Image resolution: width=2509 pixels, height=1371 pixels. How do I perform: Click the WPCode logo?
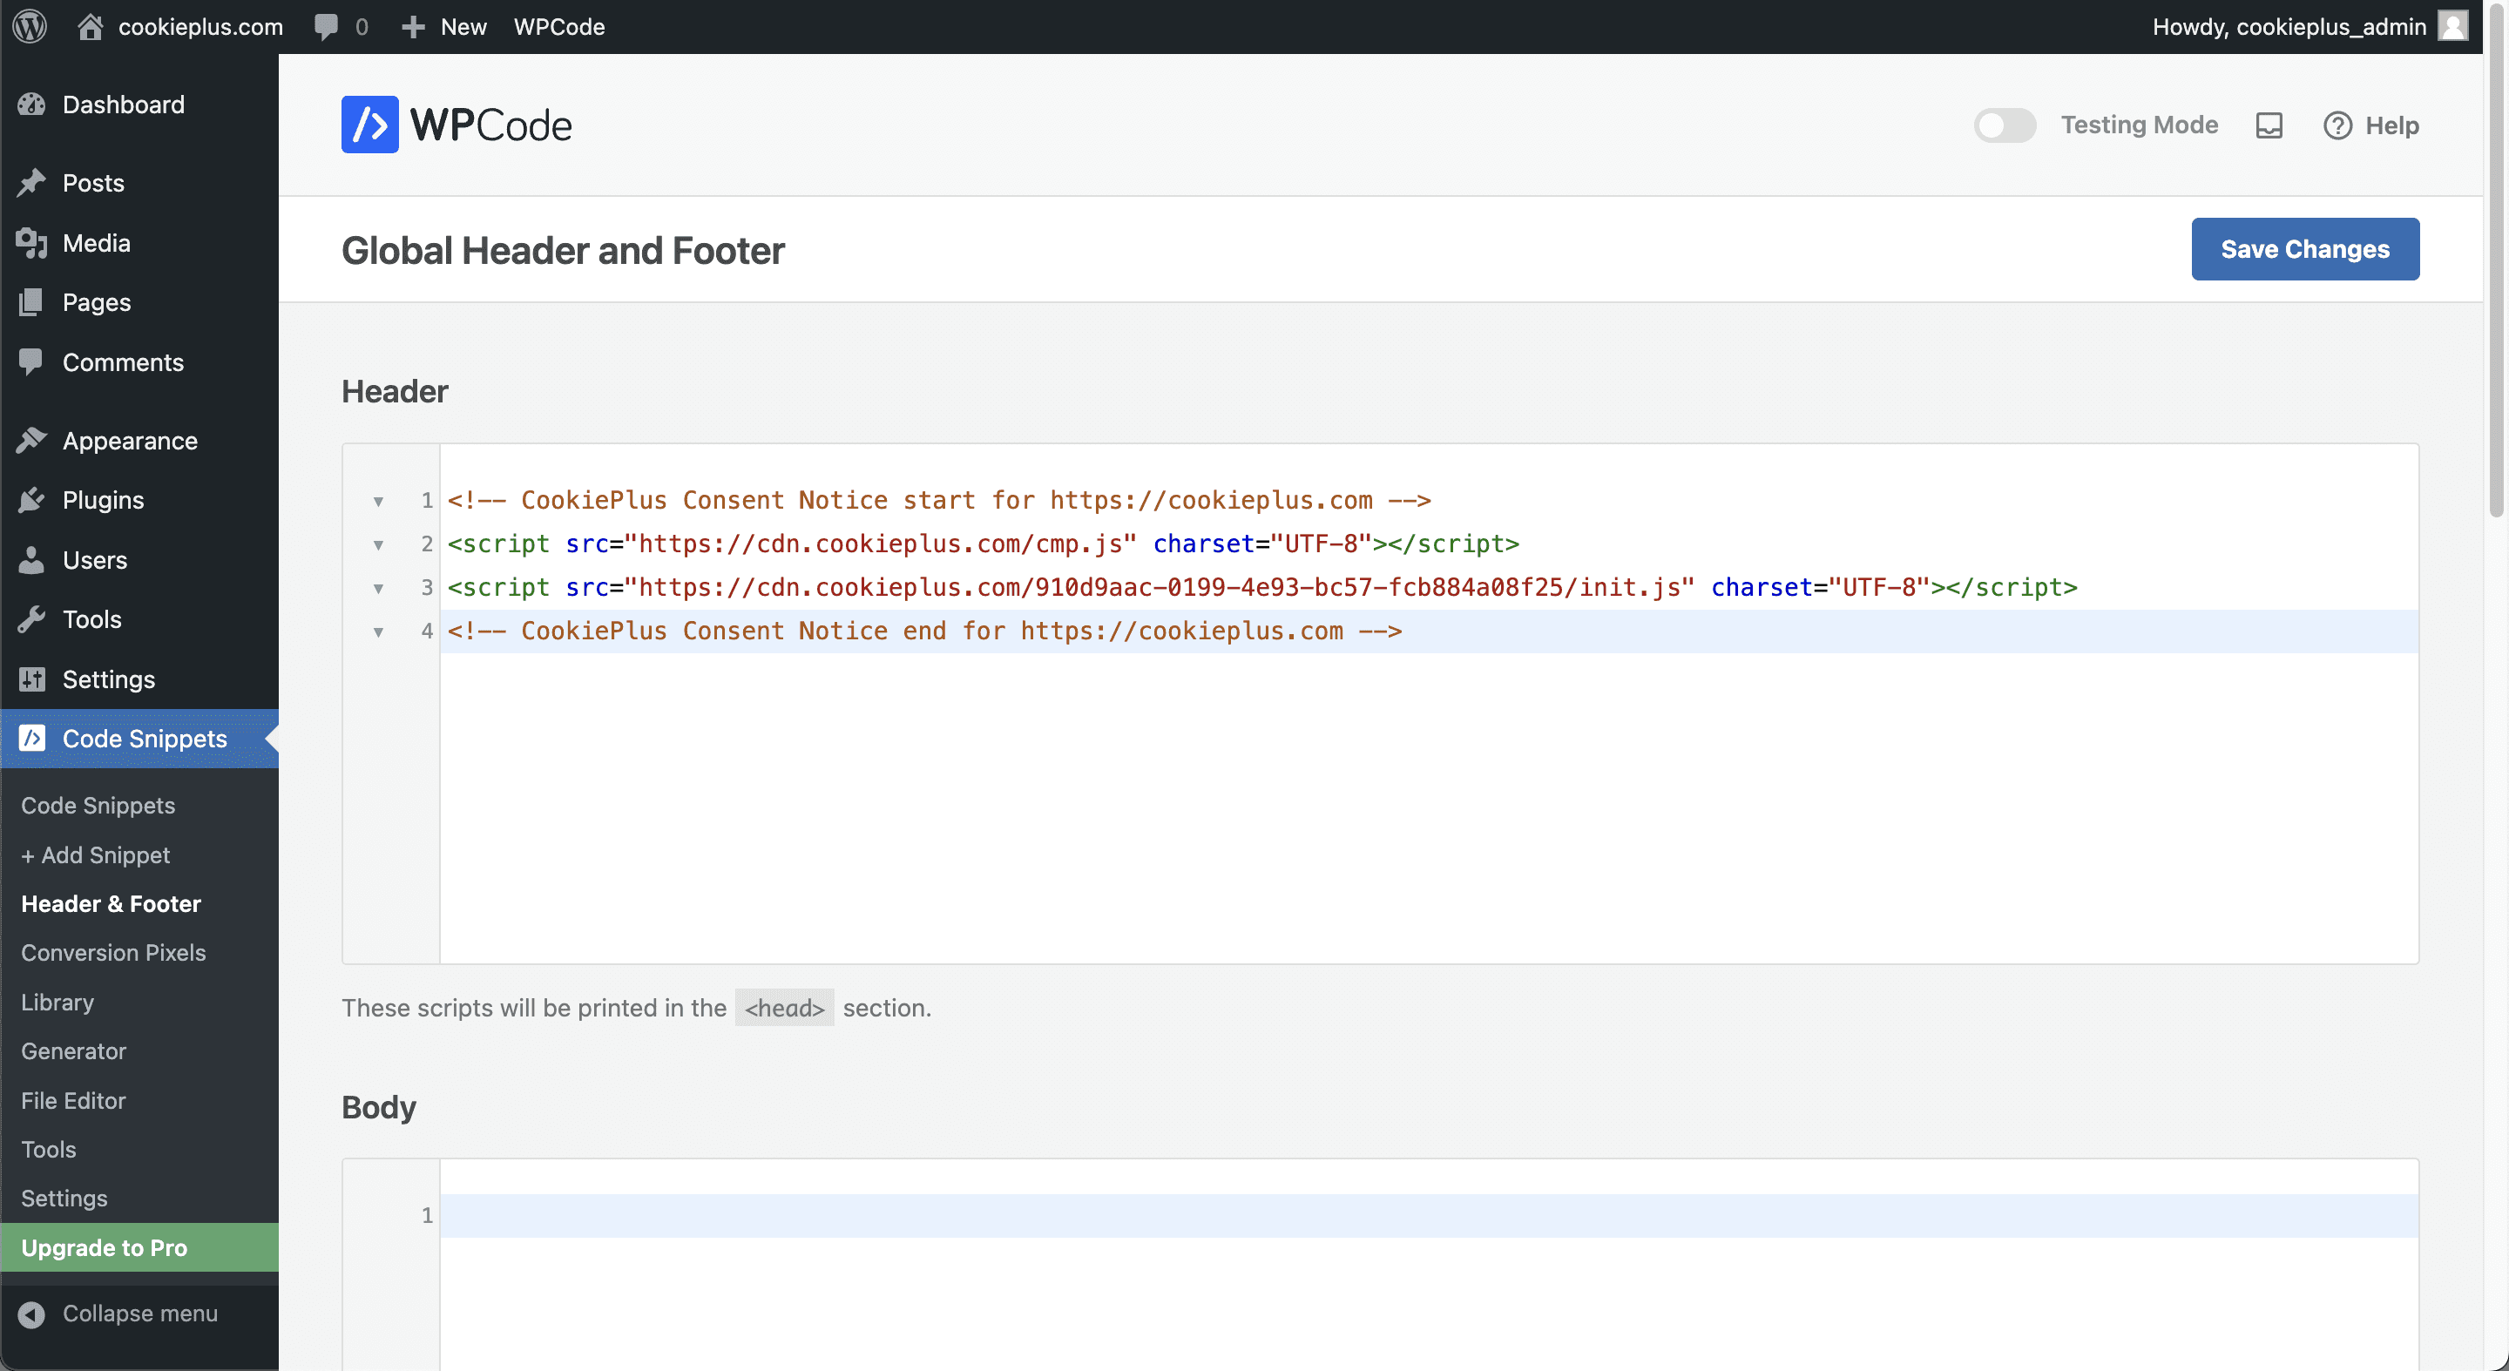click(x=456, y=125)
